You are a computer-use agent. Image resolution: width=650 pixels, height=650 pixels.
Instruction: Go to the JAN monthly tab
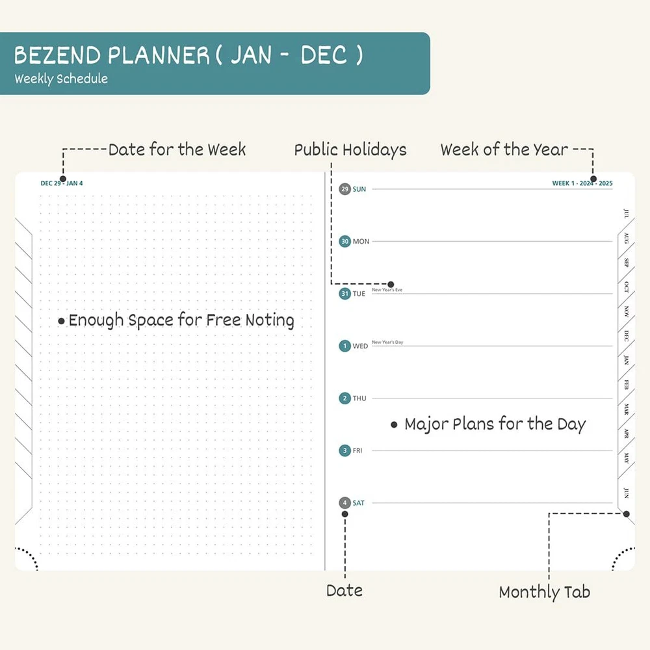[626, 360]
